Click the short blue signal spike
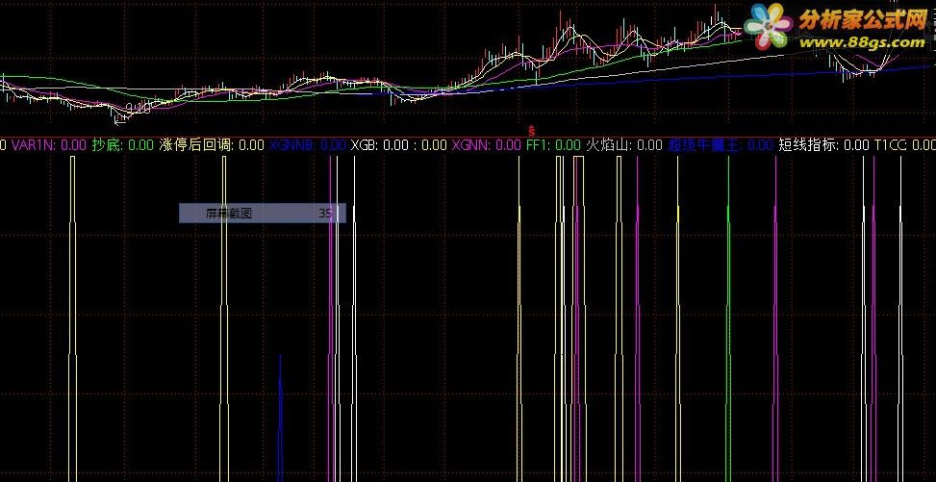Image resolution: width=936 pixels, height=482 pixels. click(280, 418)
